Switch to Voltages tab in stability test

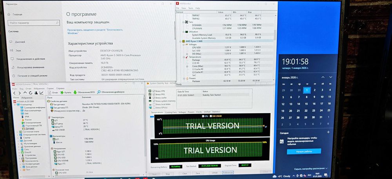click(182, 112)
